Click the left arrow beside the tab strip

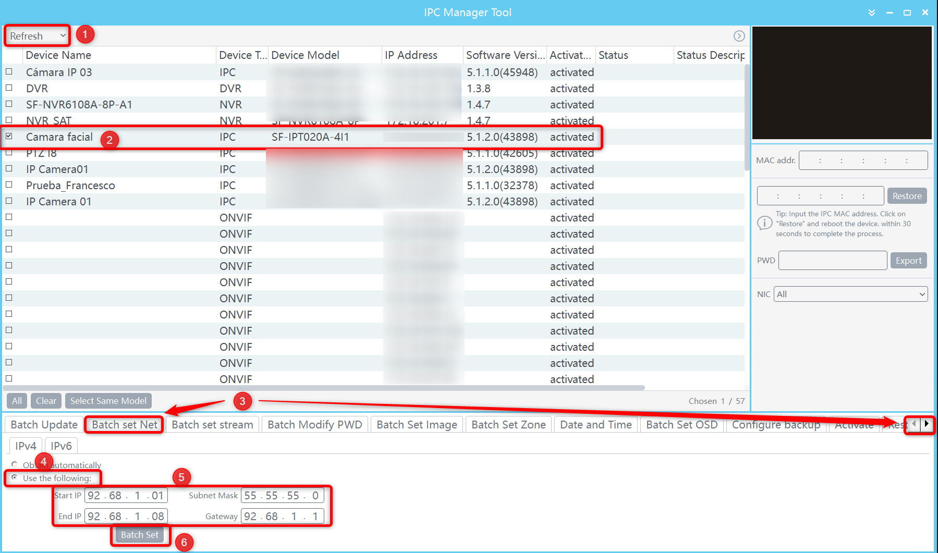click(913, 425)
